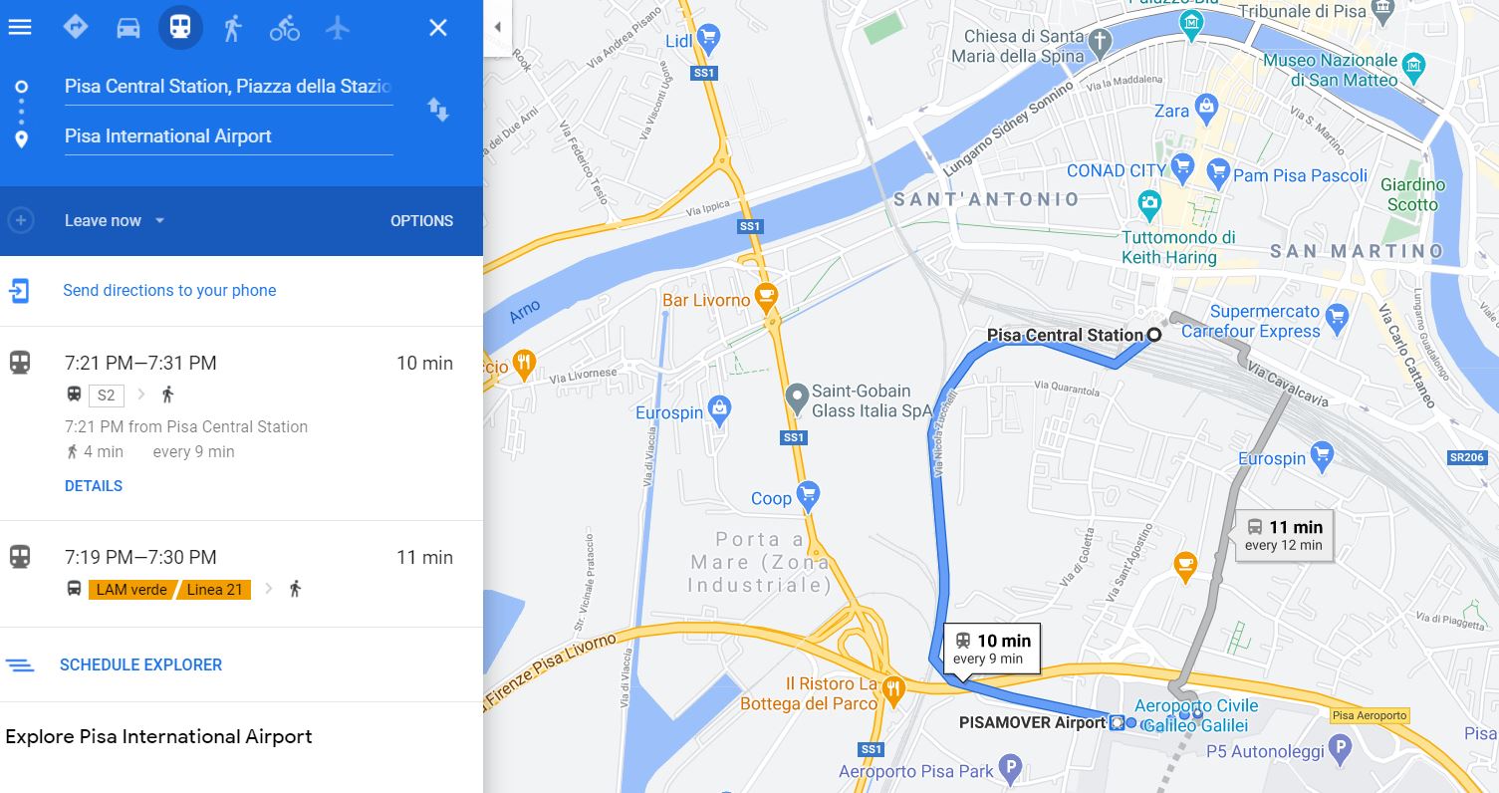Click the 11 min alternate route label
This screenshot has height=793, width=1499.
coord(1284,535)
